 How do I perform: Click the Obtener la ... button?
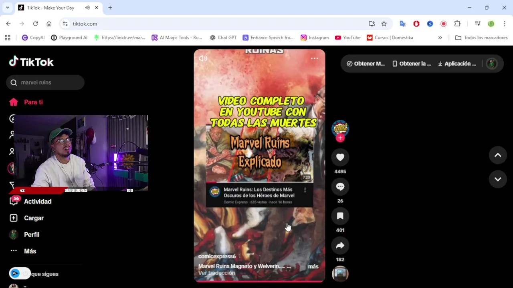click(412, 64)
